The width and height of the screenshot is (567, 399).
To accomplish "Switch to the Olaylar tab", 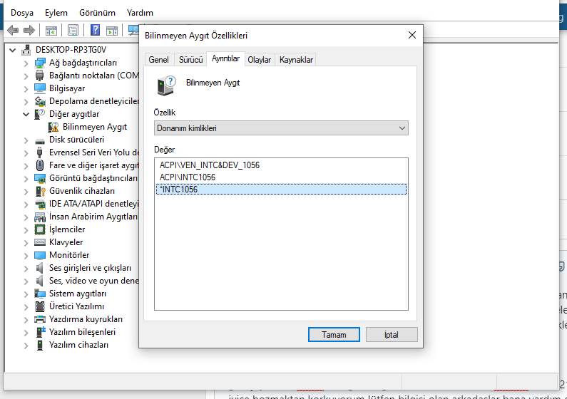I will [260, 60].
